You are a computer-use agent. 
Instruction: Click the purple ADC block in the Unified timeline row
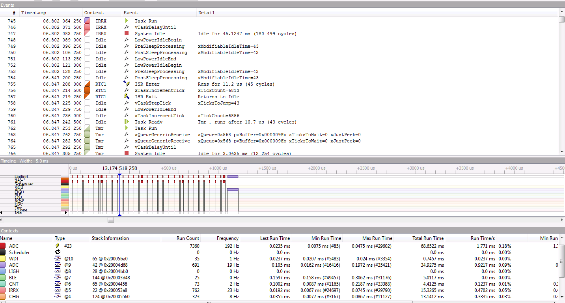(x=233, y=177)
